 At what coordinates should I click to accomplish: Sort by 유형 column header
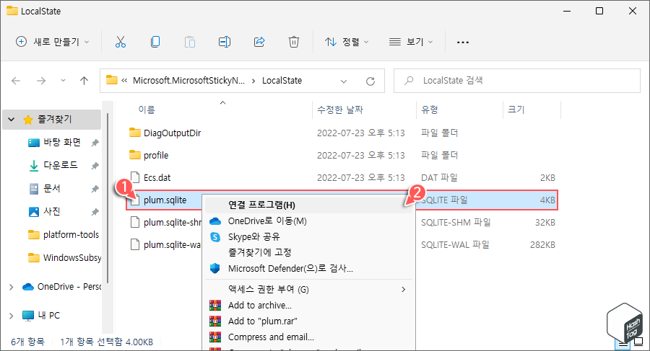[430, 110]
